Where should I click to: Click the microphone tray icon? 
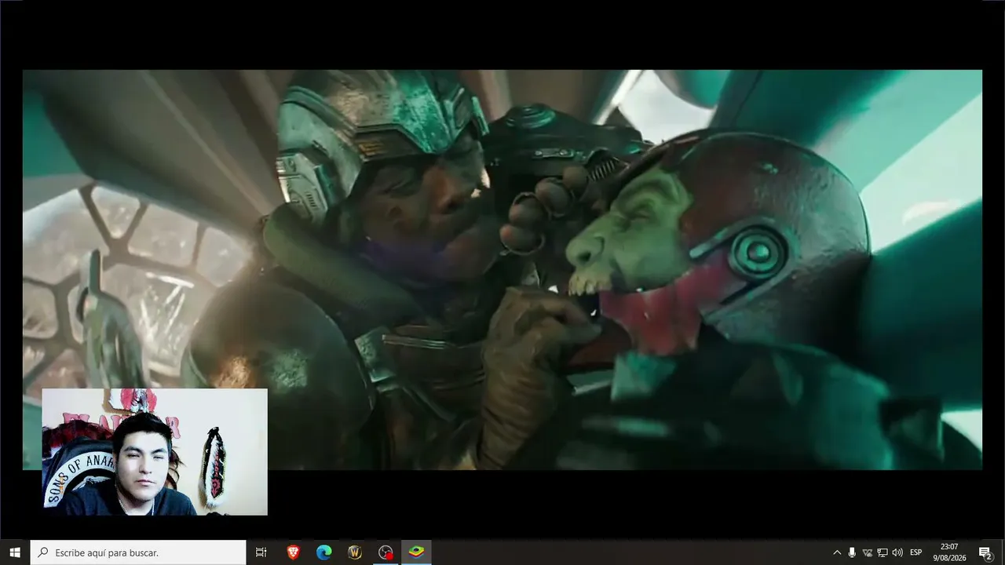click(x=852, y=552)
